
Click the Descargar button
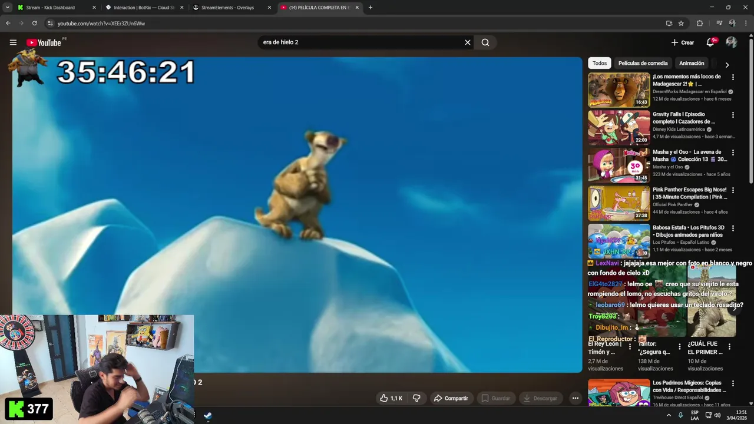click(539, 398)
